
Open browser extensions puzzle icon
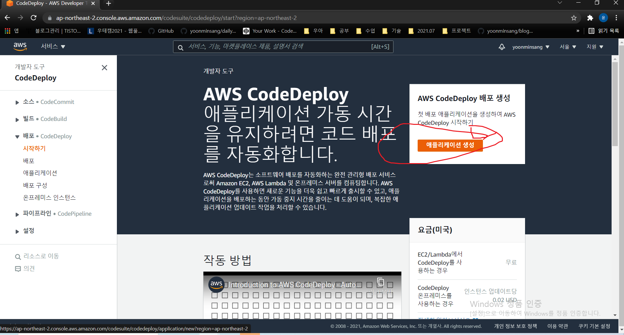(x=590, y=18)
